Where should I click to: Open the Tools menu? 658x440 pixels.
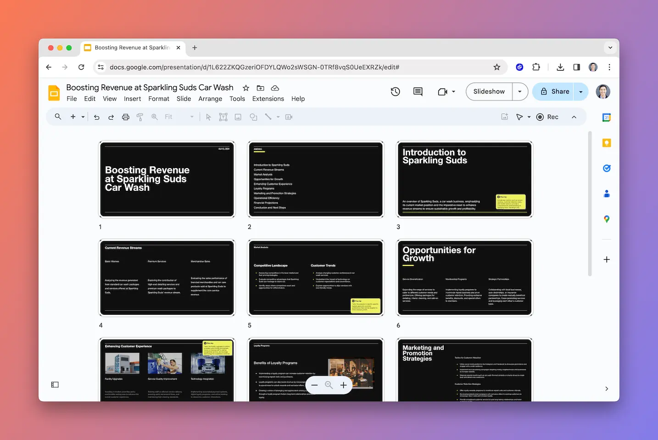(x=237, y=99)
